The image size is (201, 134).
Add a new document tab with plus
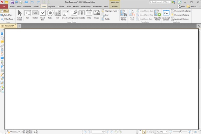coord(19,26)
